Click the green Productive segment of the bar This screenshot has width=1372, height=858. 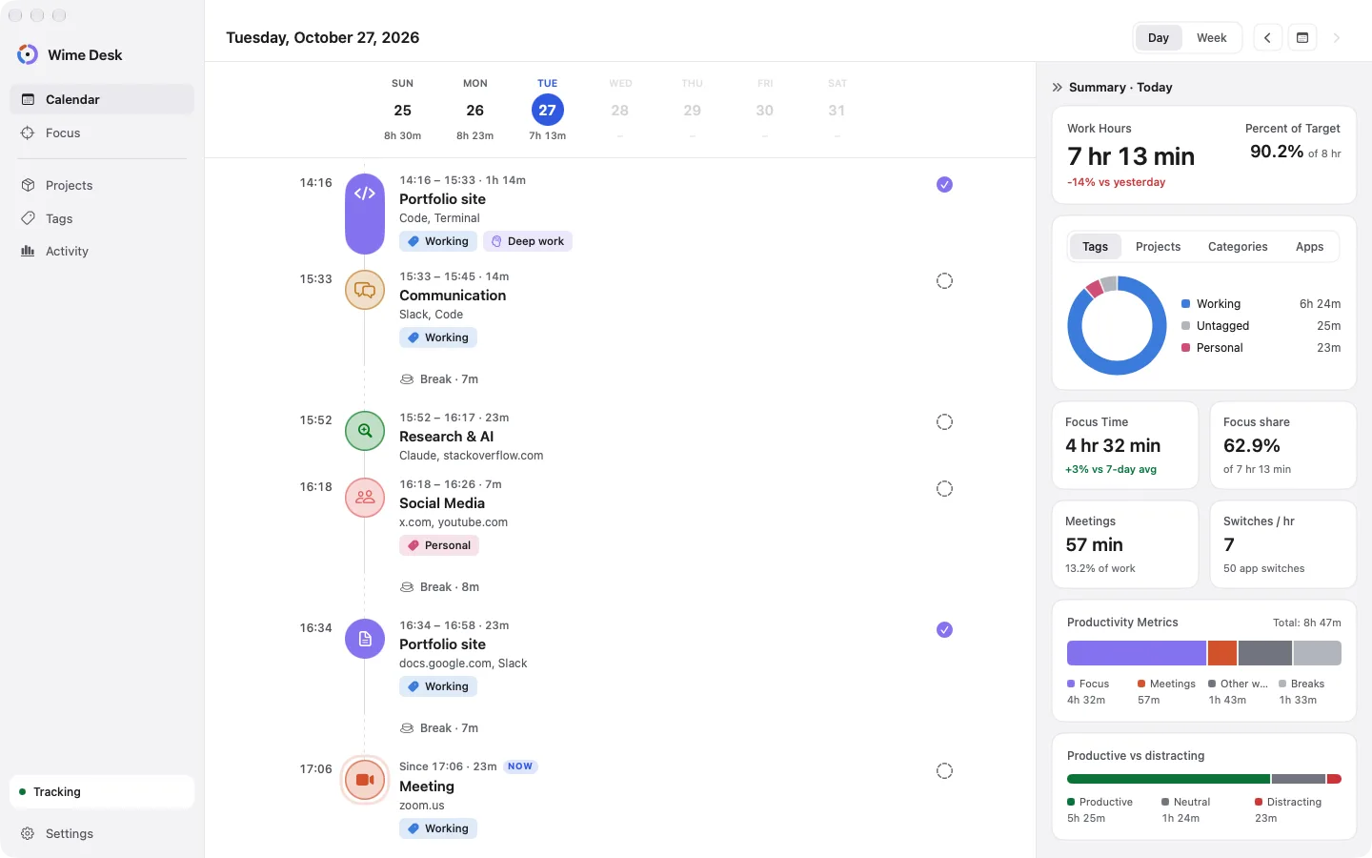point(1168,779)
